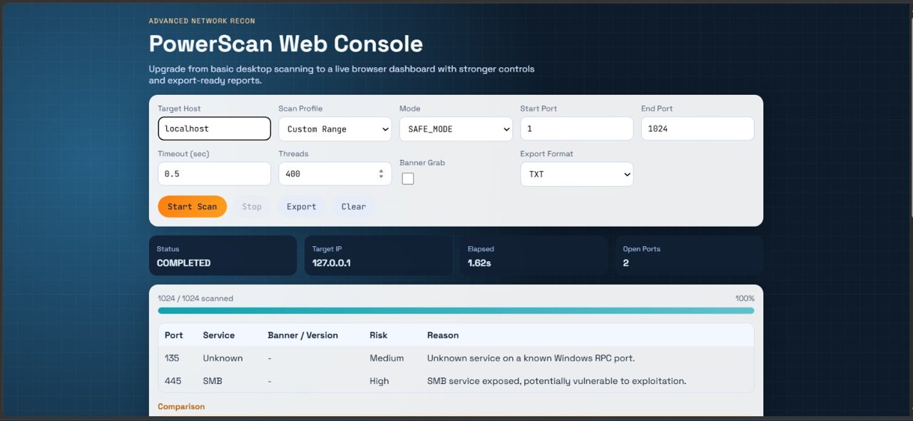This screenshot has height=421, width=913.
Task: Click the Start Port field
Action: (577, 128)
